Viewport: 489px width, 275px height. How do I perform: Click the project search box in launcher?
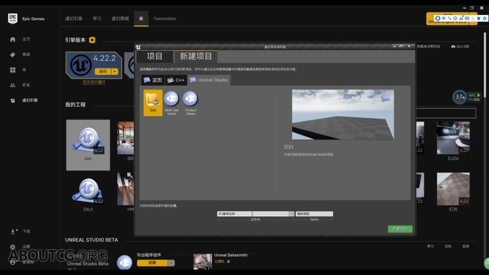(x=446, y=113)
